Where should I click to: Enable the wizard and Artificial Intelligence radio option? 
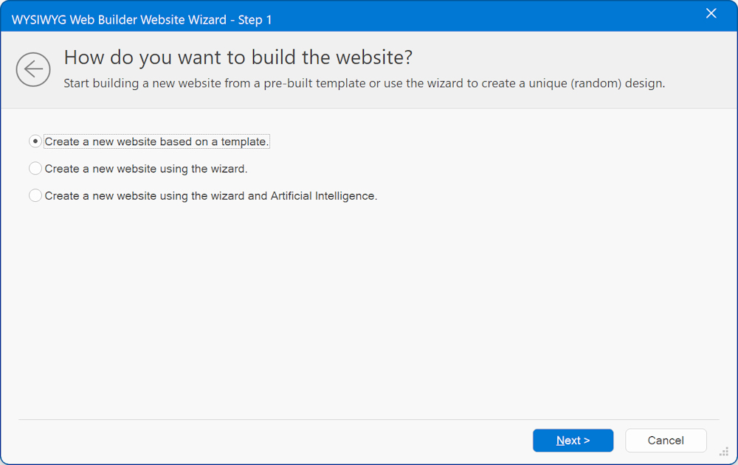pyautogui.click(x=35, y=196)
